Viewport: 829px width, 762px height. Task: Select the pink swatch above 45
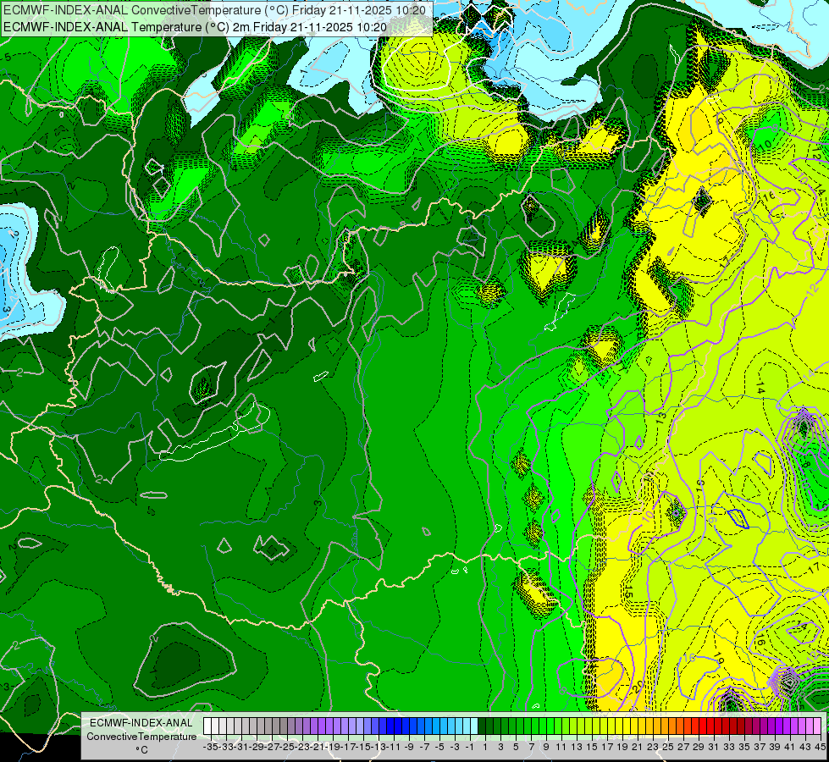pyautogui.click(x=817, y=726)
